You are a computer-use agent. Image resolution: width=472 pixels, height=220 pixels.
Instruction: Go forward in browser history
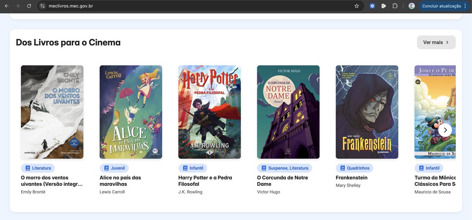18,6
